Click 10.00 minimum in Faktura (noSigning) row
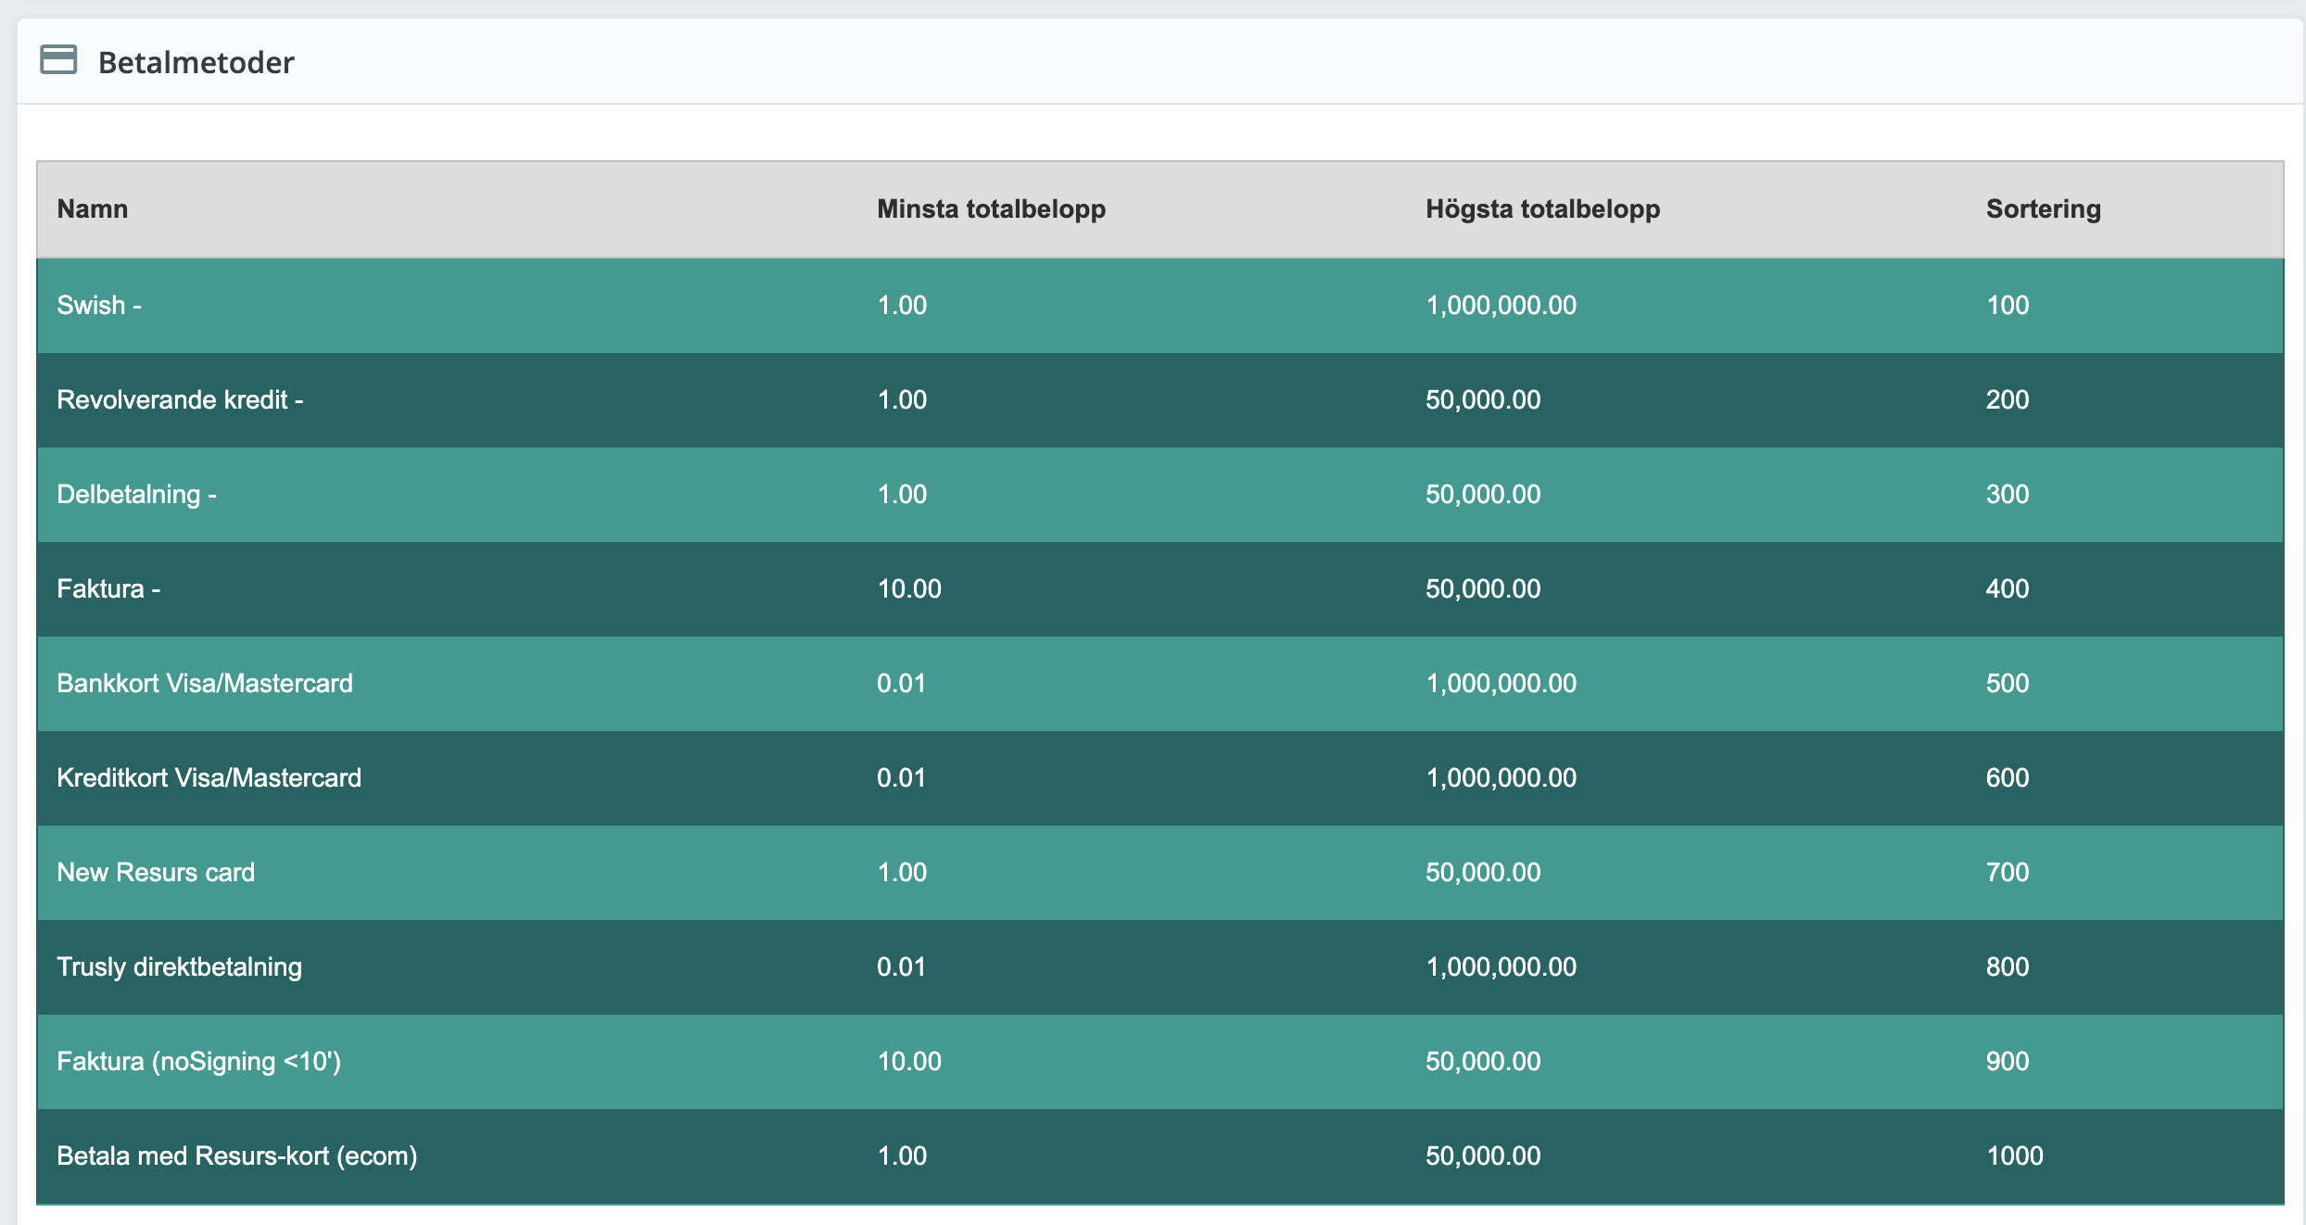2306x1225 pixels. 909,1061
